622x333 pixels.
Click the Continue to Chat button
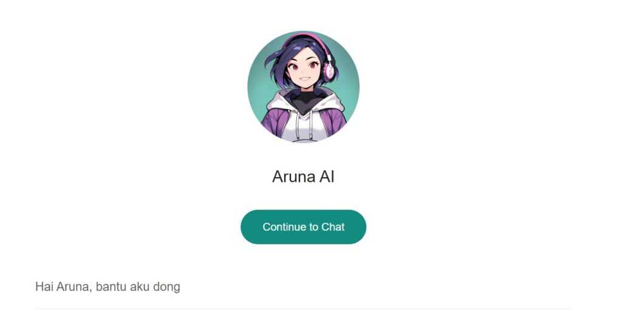pos(303,227)
